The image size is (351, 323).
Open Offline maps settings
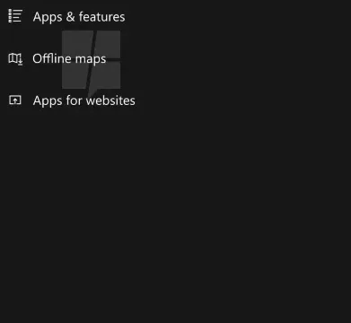(x=69, y=59)
